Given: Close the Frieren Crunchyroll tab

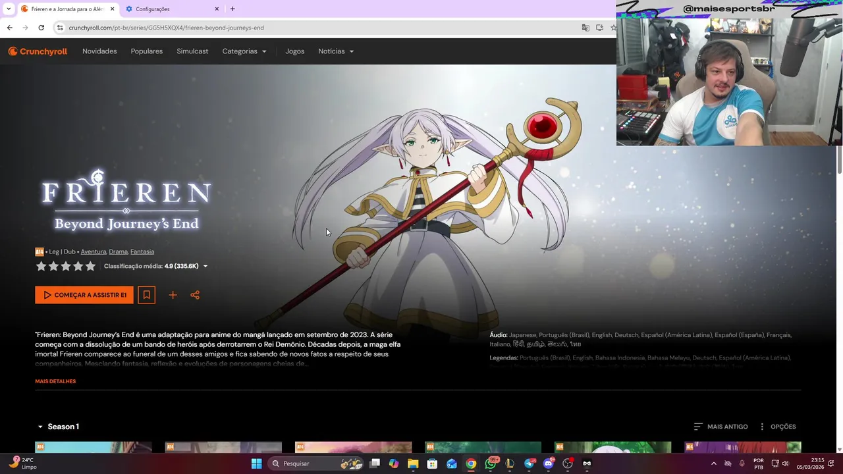Looking at the screenshot, I should (x=112, y=9).
